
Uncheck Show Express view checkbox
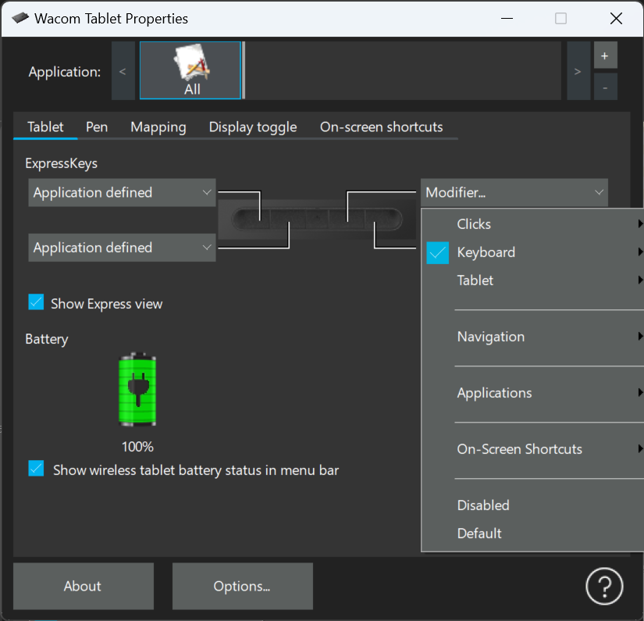[x=36, y=302]
